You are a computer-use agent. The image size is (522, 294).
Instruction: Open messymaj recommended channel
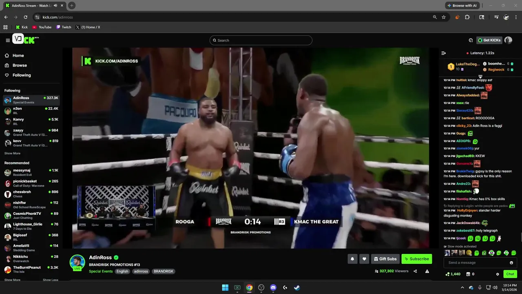(x=31, y=172)
